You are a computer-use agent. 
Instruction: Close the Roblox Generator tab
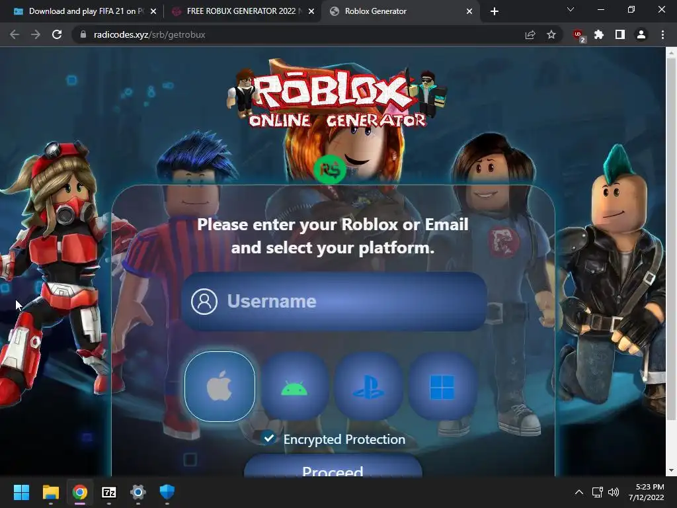pos(469,11)
